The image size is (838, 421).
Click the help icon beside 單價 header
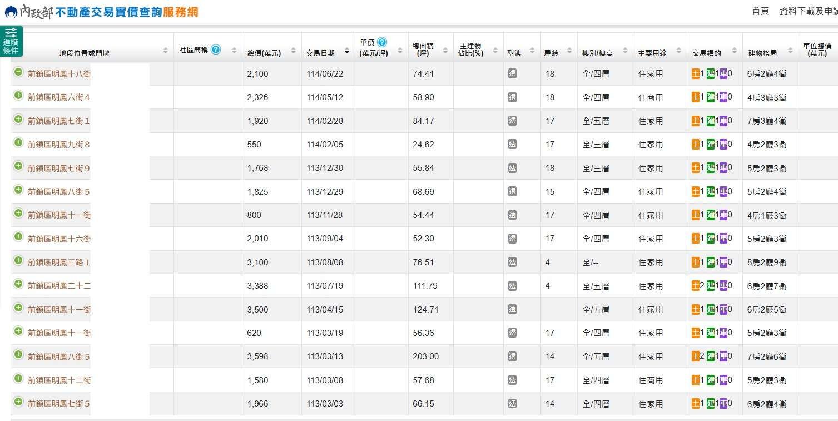381,42
